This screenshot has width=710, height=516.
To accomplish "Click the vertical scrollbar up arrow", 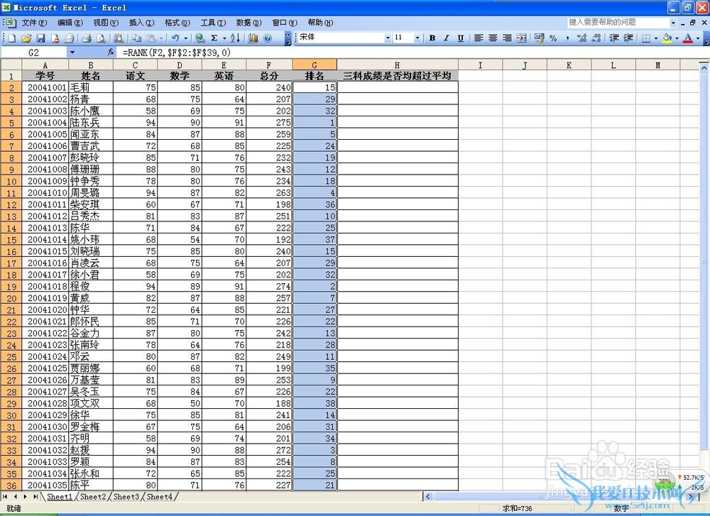I will (x=704, y=68).
